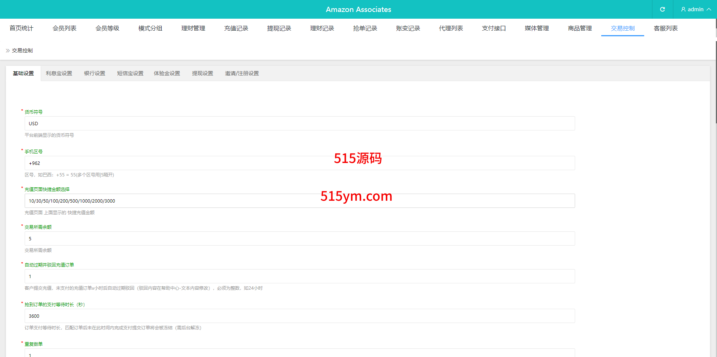
Task: Switch to the 利息宝设置 tab
Action: pyautogui.click(x=59, y=73)
